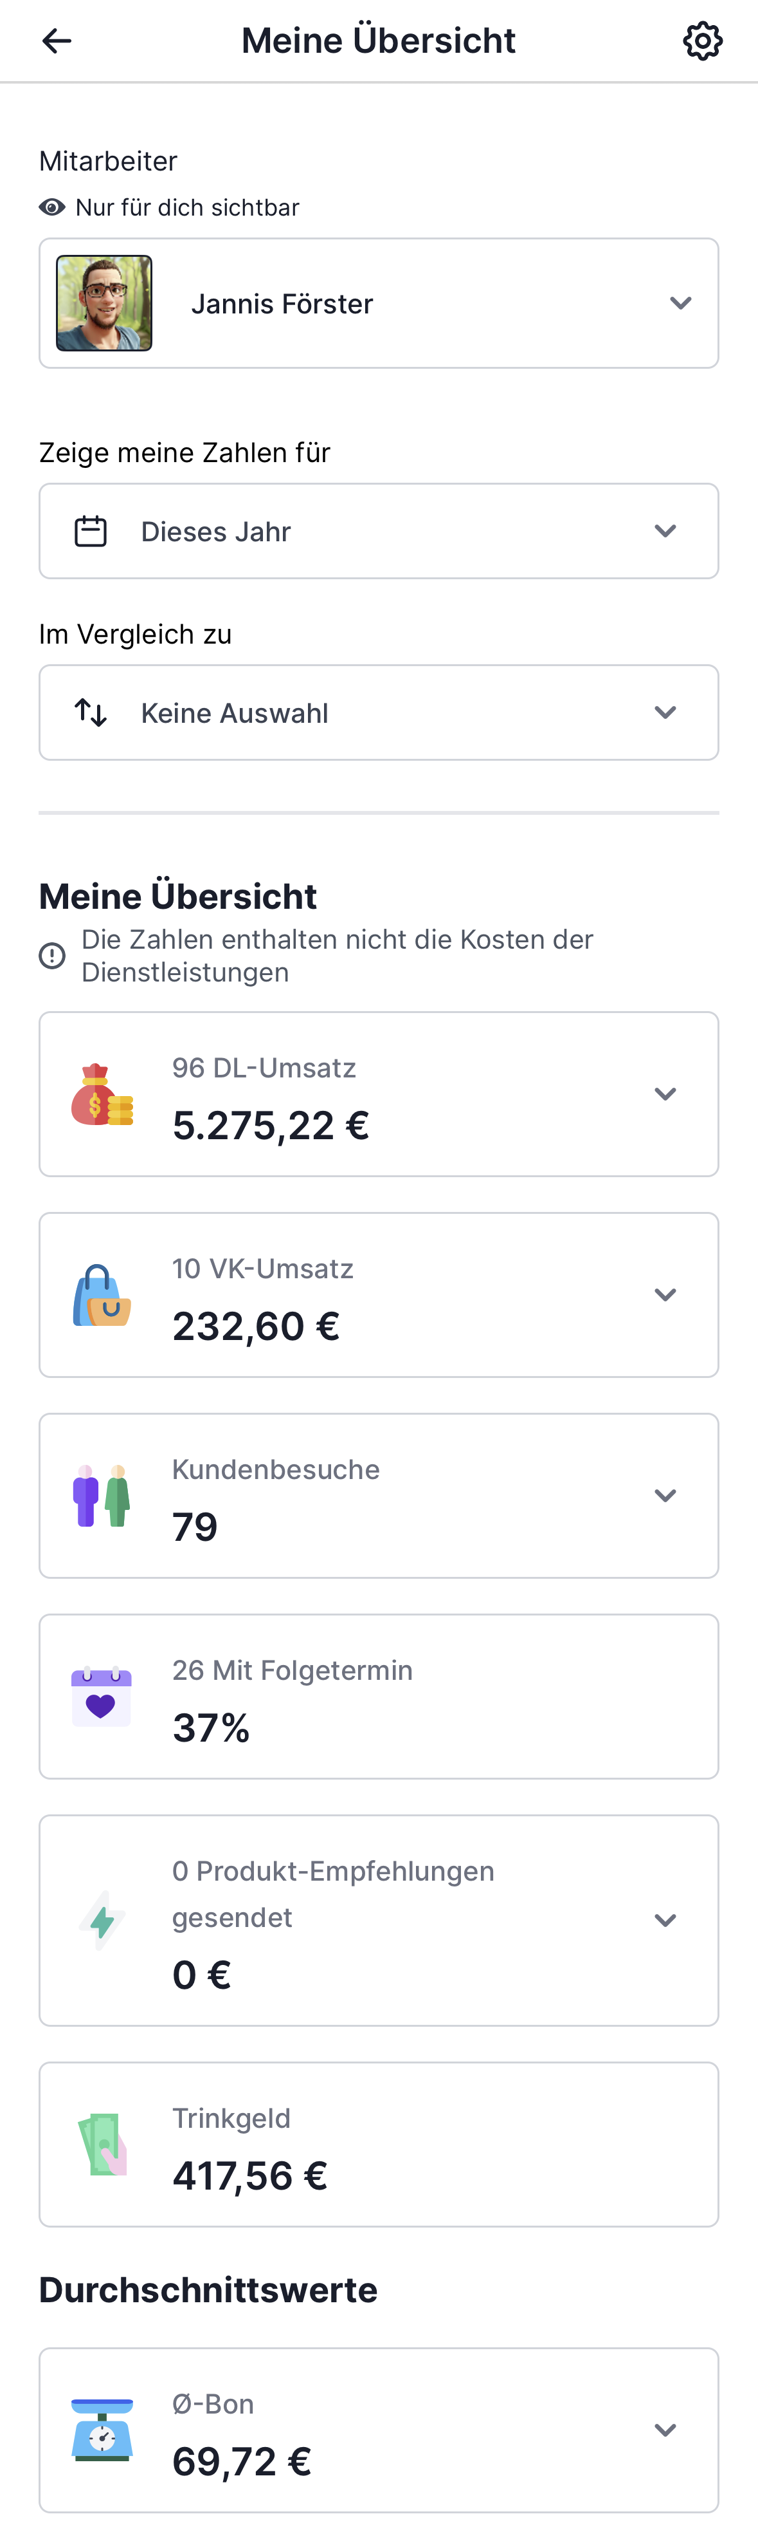Open the 'Dieses Jahr' period dropdown
The image size is (758, 2523).
pos(379,531)
